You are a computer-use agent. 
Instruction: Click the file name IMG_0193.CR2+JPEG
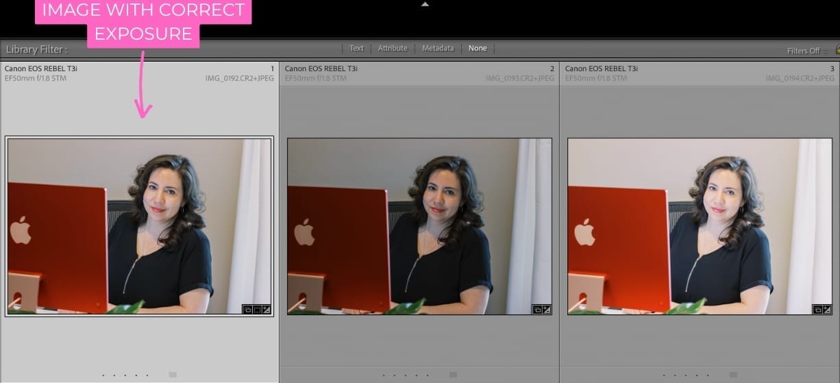(520, 78)
